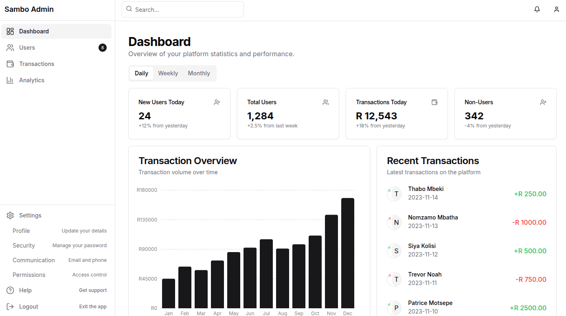Go to Permissions access control
The height and width of the screenshot is (316, 566).
29,275
